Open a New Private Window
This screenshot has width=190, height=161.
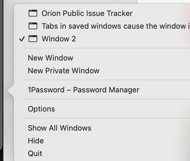coord(64,71)
